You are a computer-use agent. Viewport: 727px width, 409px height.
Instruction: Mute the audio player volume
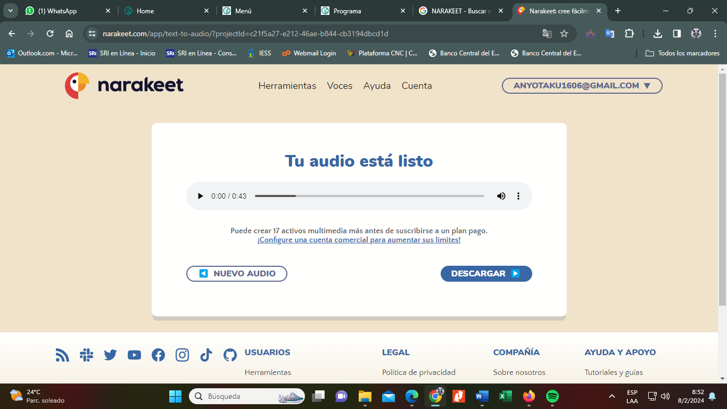click(x=501, y=196)
